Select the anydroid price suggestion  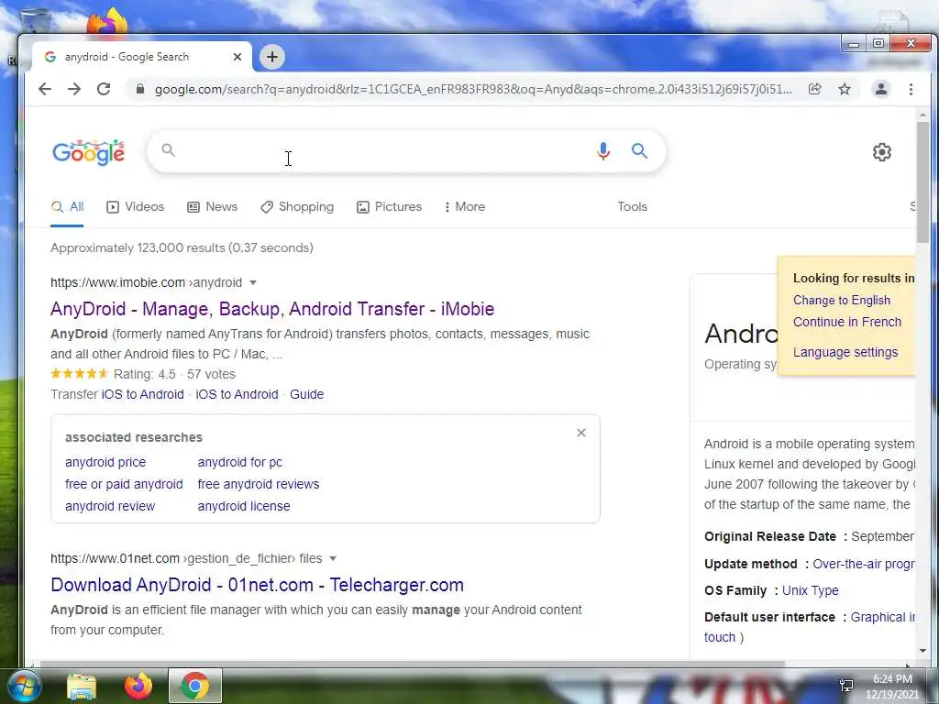point(105,462)
